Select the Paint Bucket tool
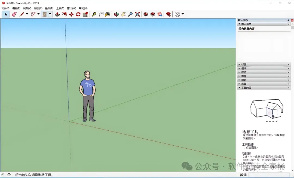 tap(108, 14)
